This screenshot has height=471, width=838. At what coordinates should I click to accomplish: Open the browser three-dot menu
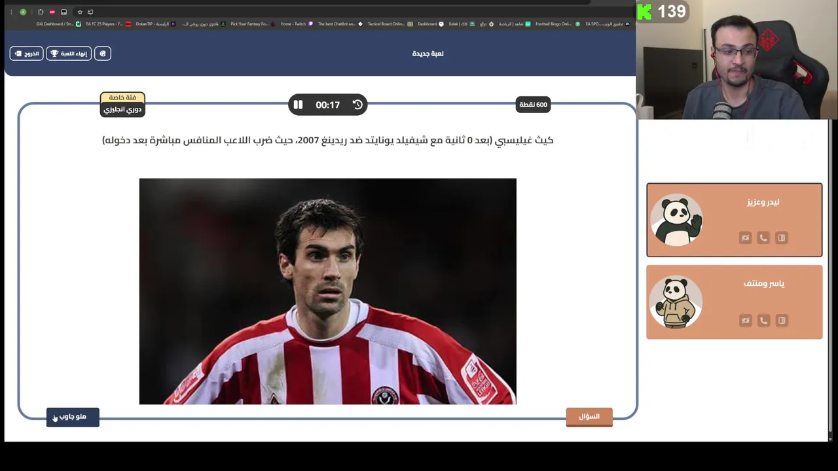[x=11, y=12]
